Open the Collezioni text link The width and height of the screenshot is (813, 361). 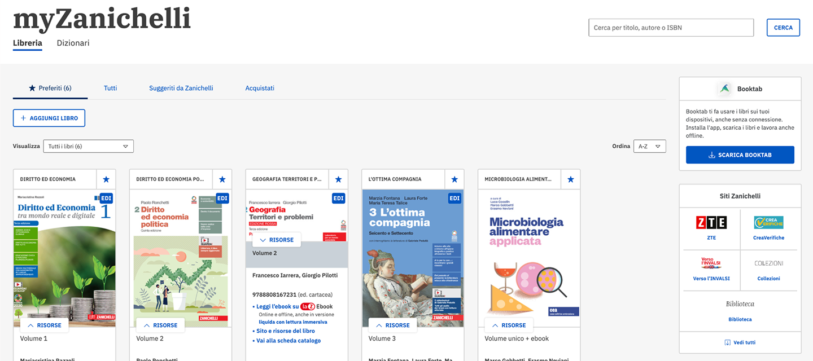click(768, 279)
